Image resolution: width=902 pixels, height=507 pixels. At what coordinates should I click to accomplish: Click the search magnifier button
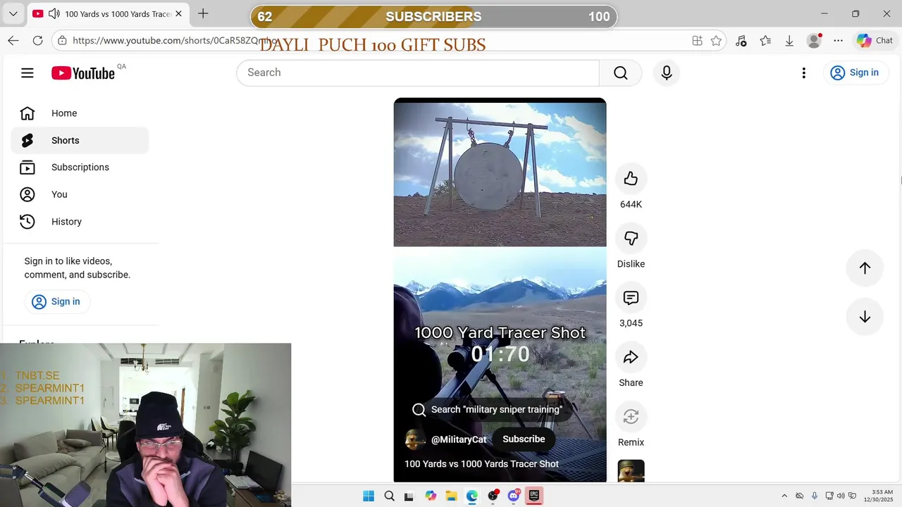click(620, 73)
